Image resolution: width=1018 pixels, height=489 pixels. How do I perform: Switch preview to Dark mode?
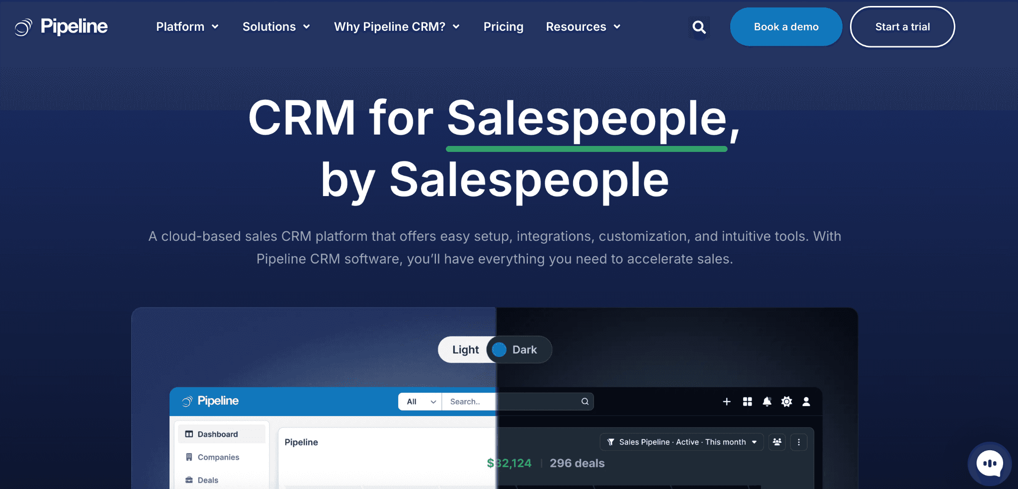(524, 350)
